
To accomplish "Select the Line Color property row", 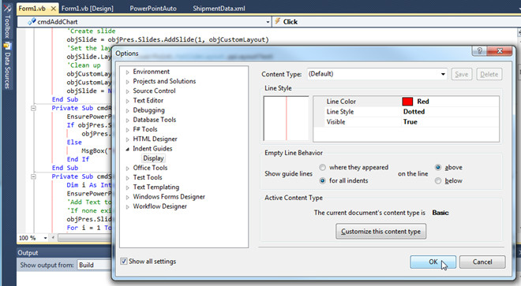I will tap(406, 102).
